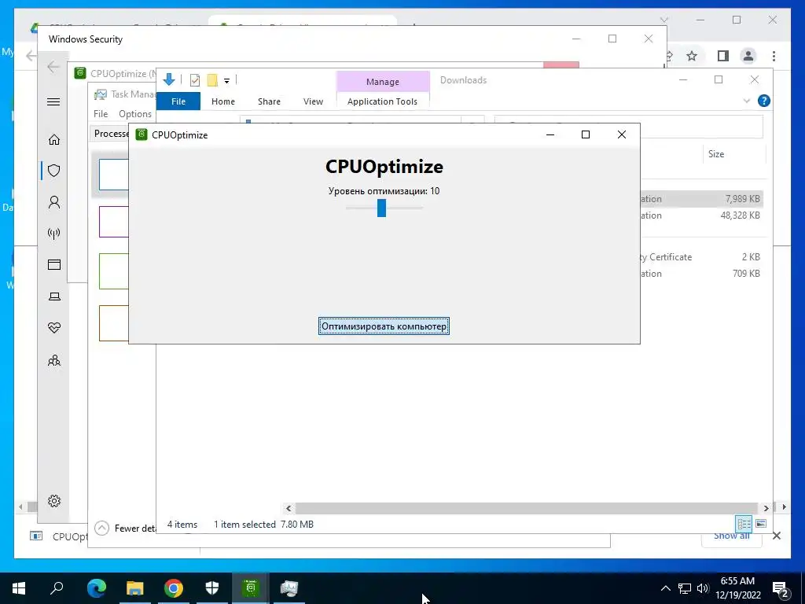
Task: Switch to the CPUOptimize taskbar icon
Action: coord(251,588)
